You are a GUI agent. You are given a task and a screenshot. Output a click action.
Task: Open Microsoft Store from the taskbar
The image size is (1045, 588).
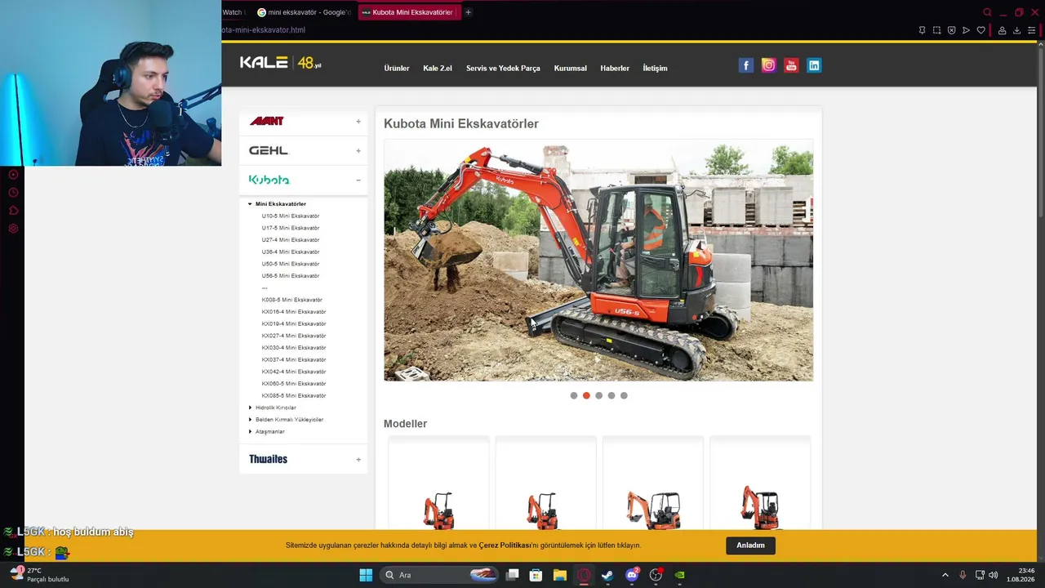click(536, 575)
